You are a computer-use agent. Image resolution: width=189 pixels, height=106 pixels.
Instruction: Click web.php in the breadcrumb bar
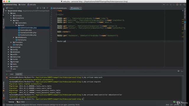click(32, 5)
